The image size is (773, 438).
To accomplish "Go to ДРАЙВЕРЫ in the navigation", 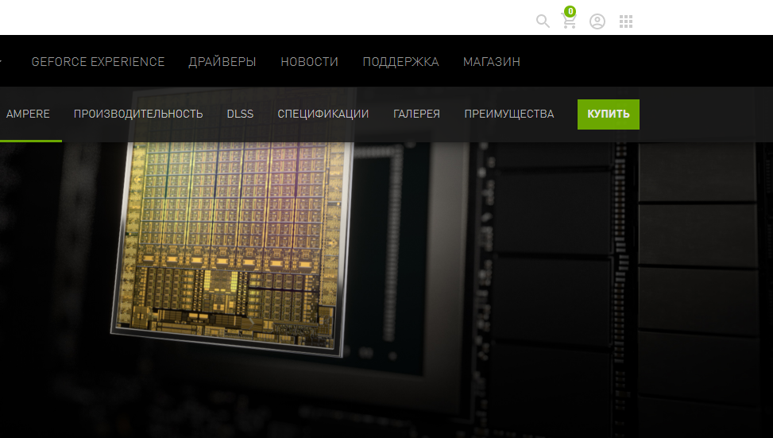I will [222, 62].
